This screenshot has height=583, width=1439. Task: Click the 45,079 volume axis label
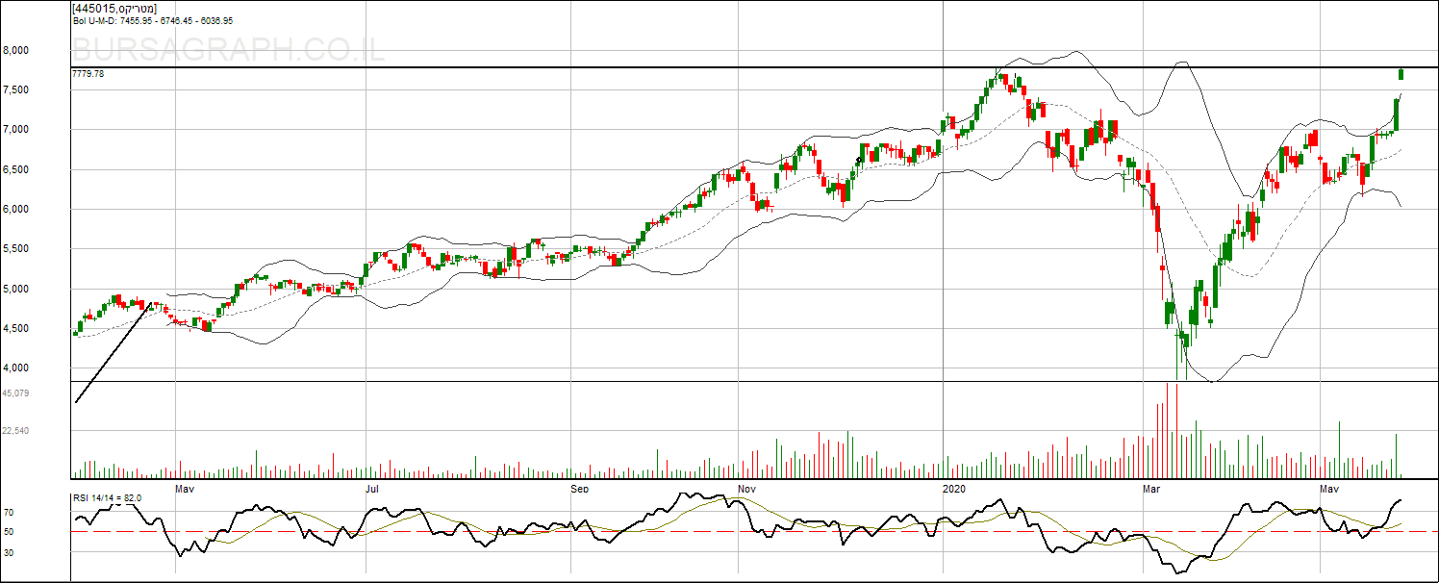15,393
